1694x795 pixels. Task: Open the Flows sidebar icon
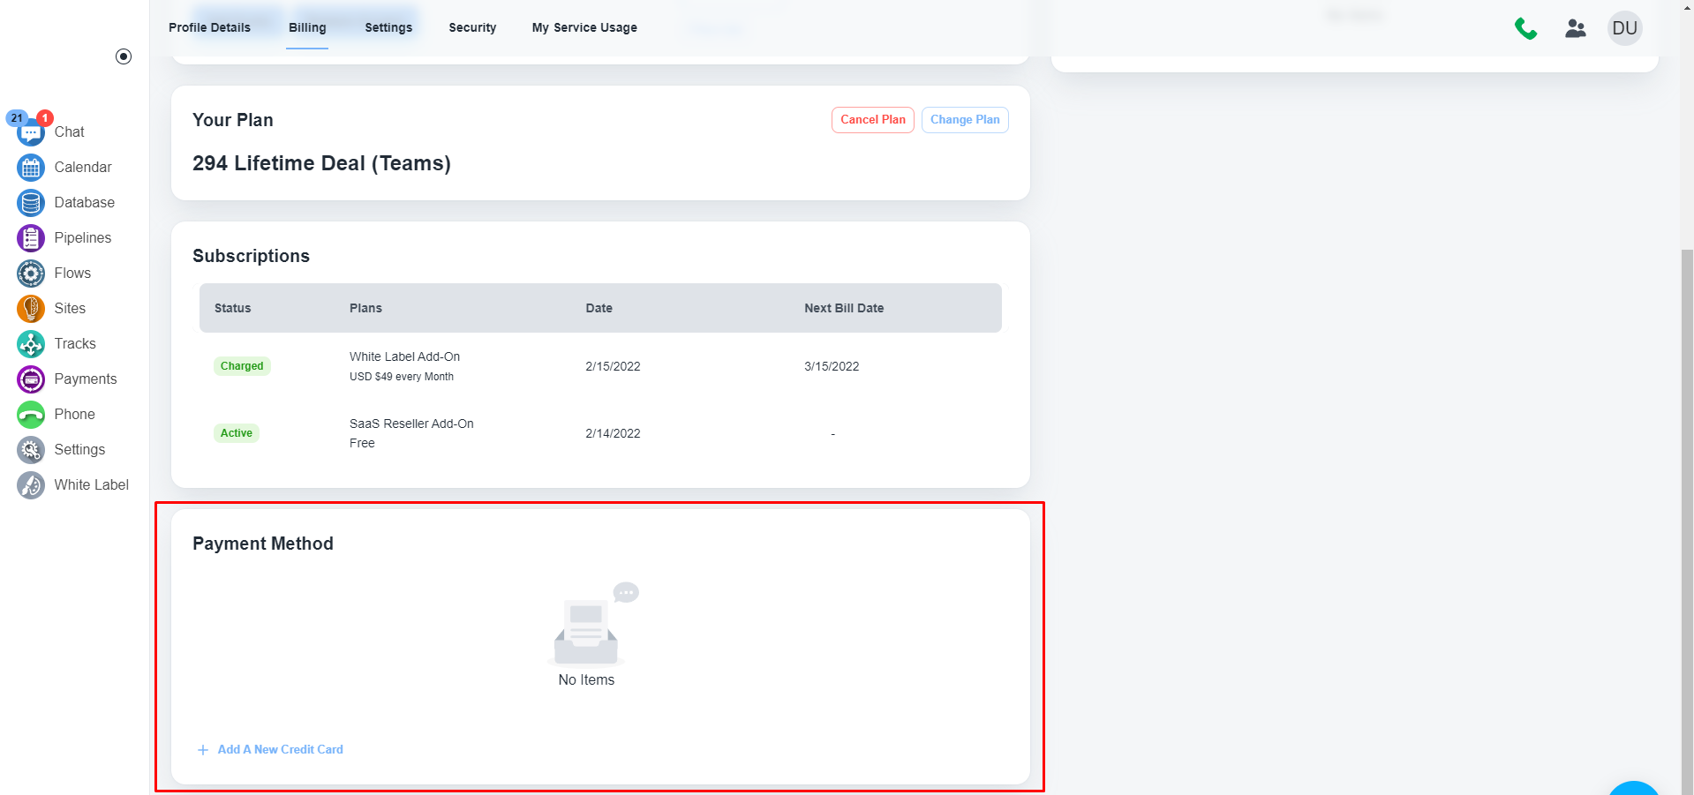(x=31, y=274)
